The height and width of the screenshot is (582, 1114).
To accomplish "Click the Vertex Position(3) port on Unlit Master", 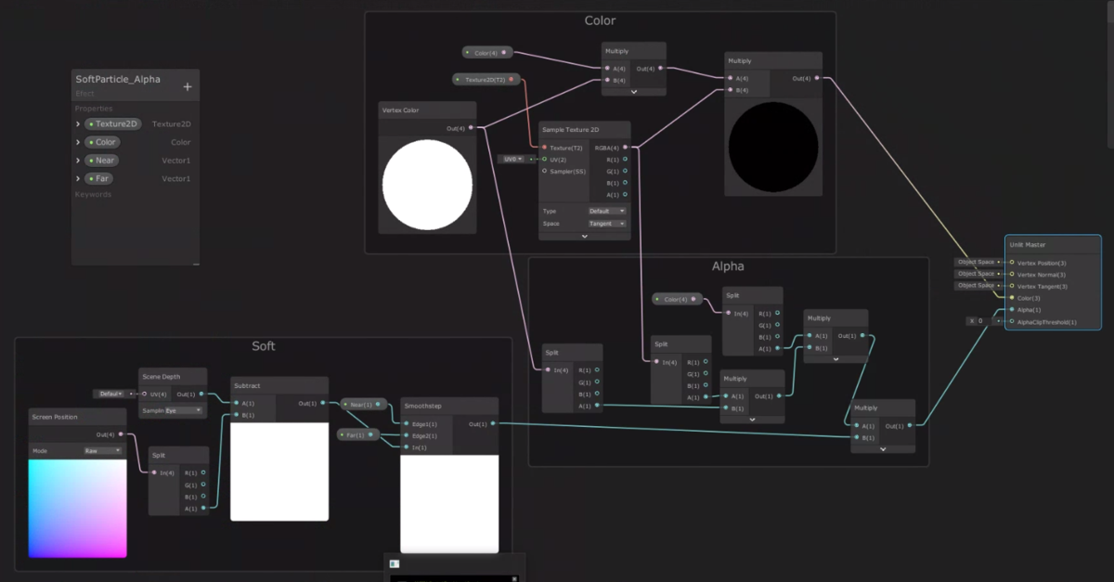I will tap(1012, 262).
